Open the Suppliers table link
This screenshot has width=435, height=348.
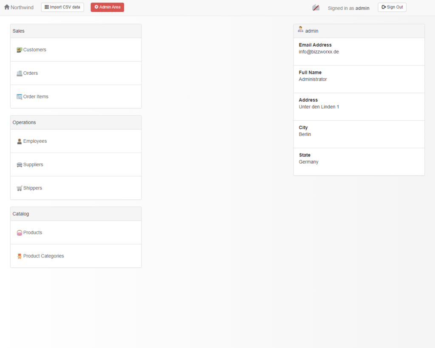pos(33,164)
